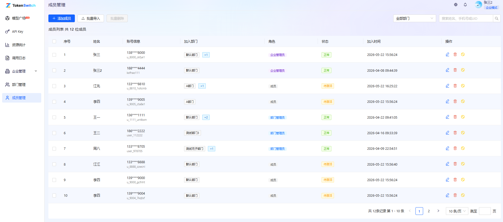Open the 10 条/页 page size dropdown

pos(457,211)
